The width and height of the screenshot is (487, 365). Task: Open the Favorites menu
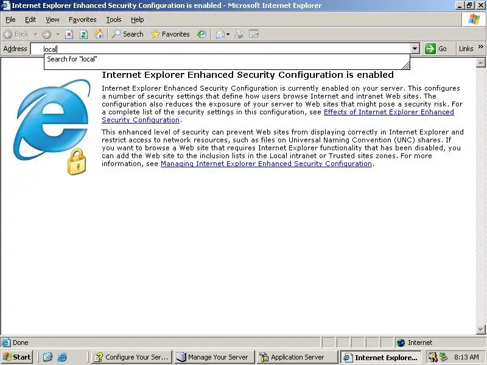(83, 19)
